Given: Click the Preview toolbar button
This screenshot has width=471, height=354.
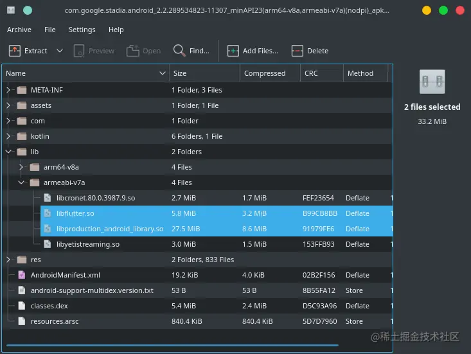Looking at the screenshot, I should [94, 51].
